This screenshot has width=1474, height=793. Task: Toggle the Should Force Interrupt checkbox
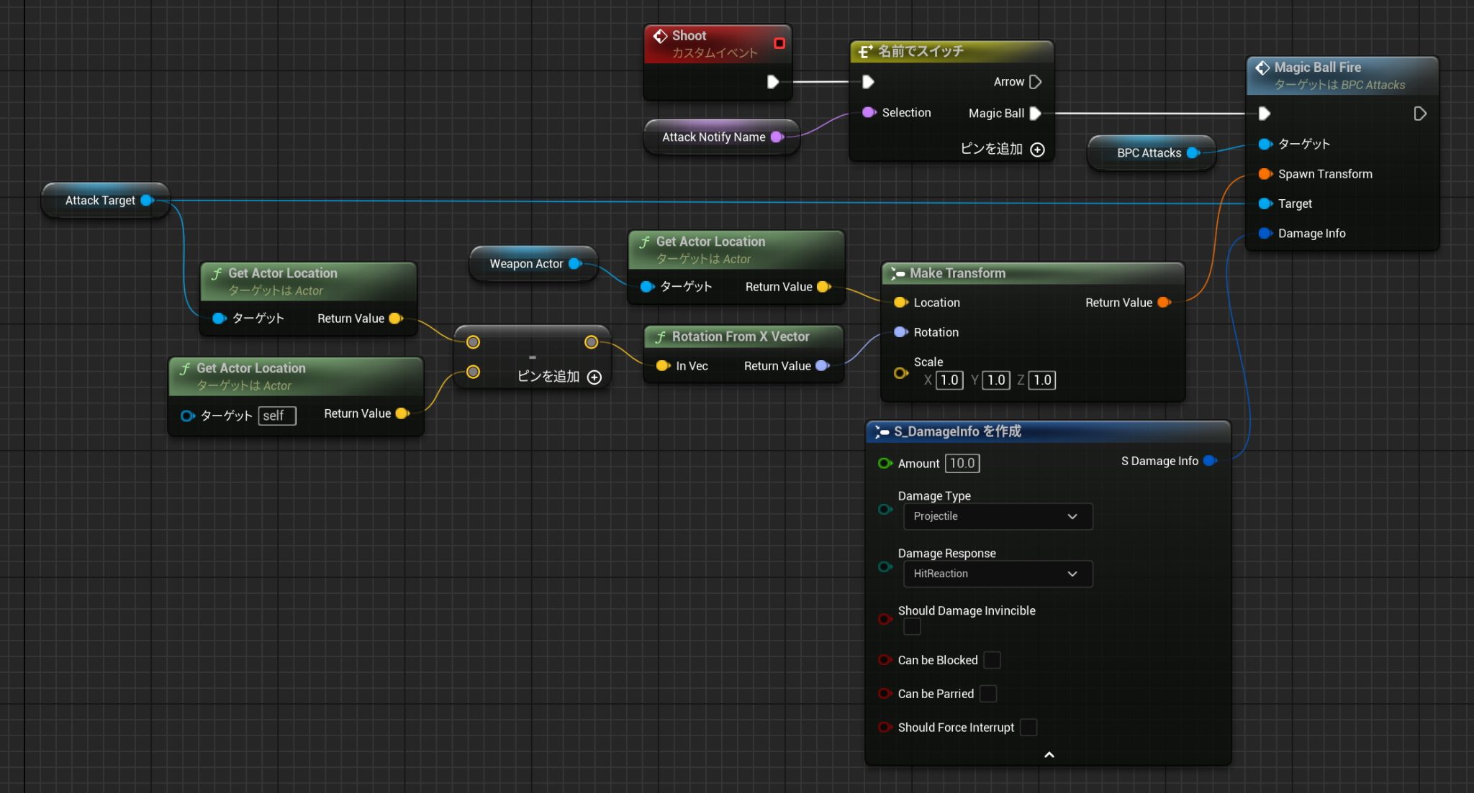click(1028, 728)
